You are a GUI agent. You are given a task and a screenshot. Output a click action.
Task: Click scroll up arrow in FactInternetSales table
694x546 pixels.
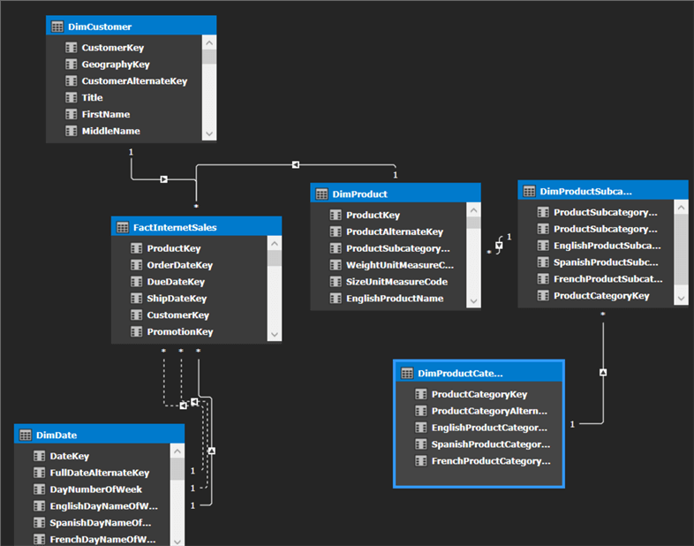pyautogui.click(x=275, y=243)
